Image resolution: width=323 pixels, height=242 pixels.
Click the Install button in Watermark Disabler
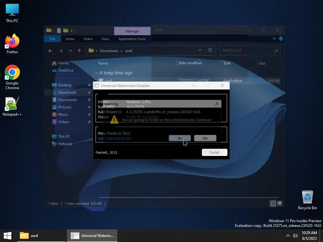[214, 153]
